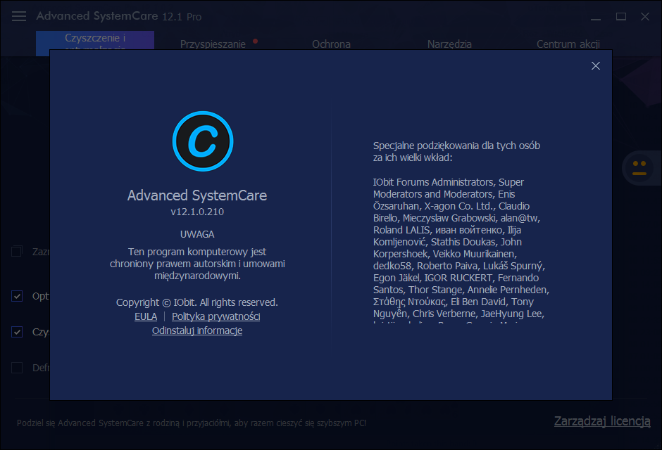
Task: Close the About dialog with the X
Action: (x=595, y=65)
